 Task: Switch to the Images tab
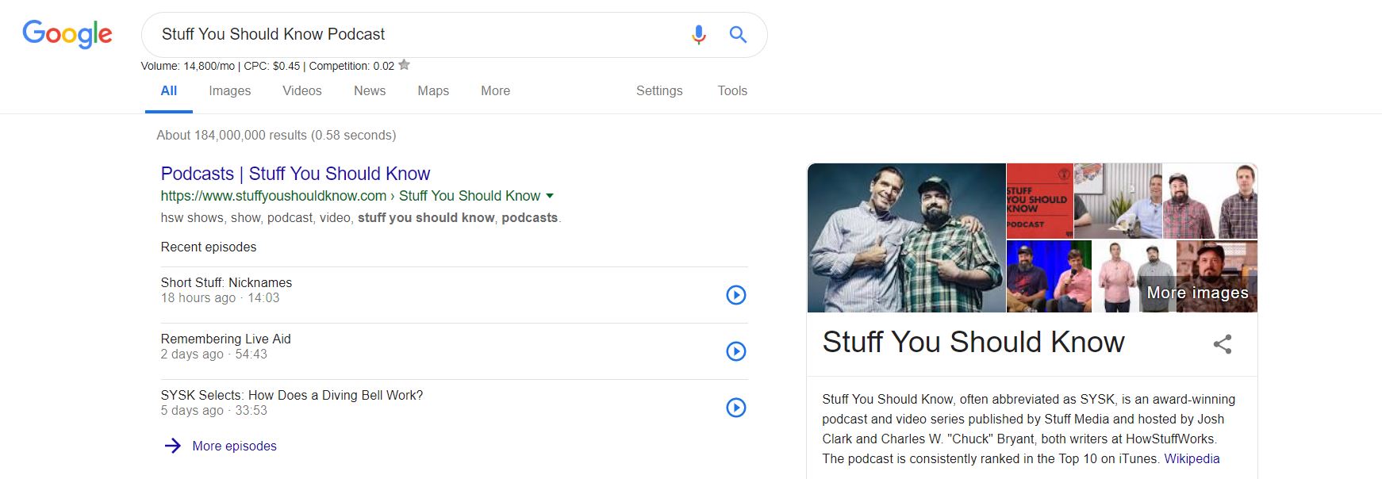(x=229, y=91)
